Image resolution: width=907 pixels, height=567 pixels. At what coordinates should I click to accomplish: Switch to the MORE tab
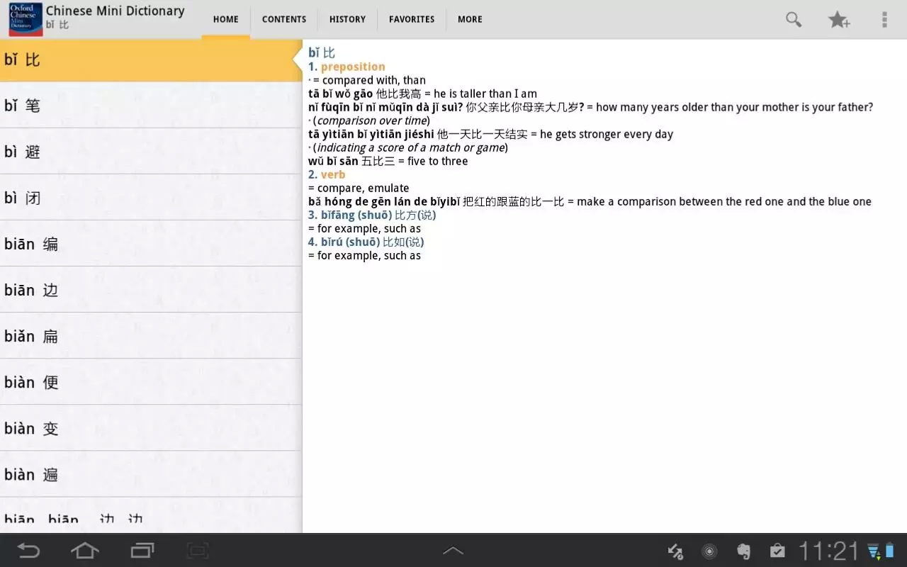[470, 19]
